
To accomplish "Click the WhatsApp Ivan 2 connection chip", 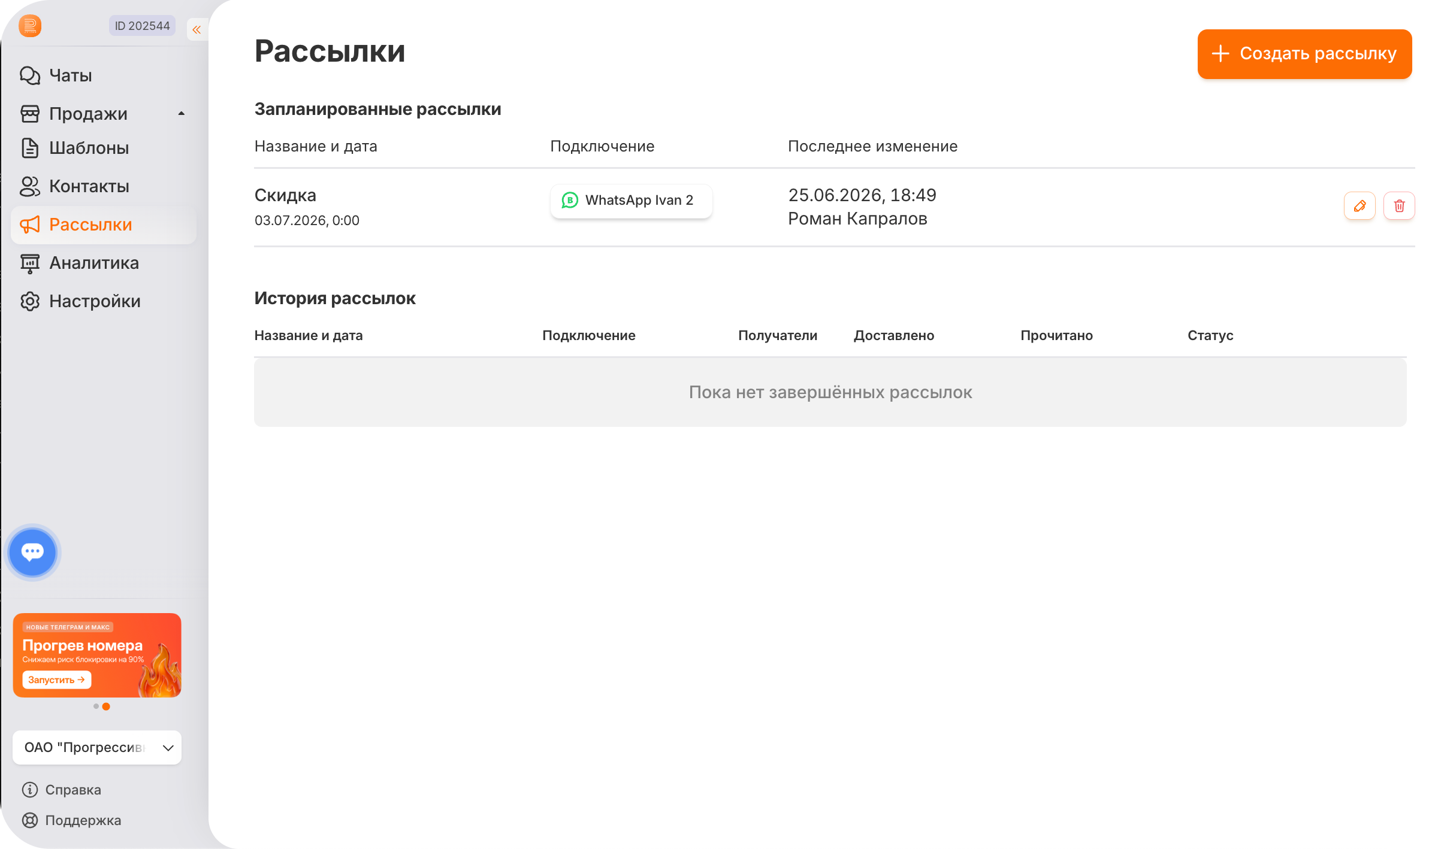I will pos(631,201).
